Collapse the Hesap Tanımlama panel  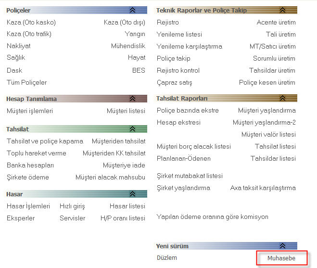[132, 99]
